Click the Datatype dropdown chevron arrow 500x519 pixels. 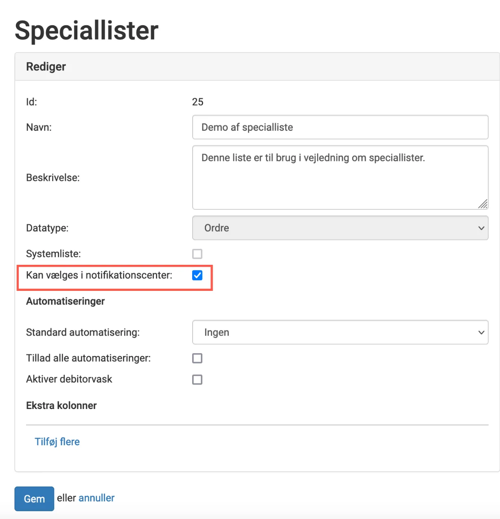coord(480,228)
